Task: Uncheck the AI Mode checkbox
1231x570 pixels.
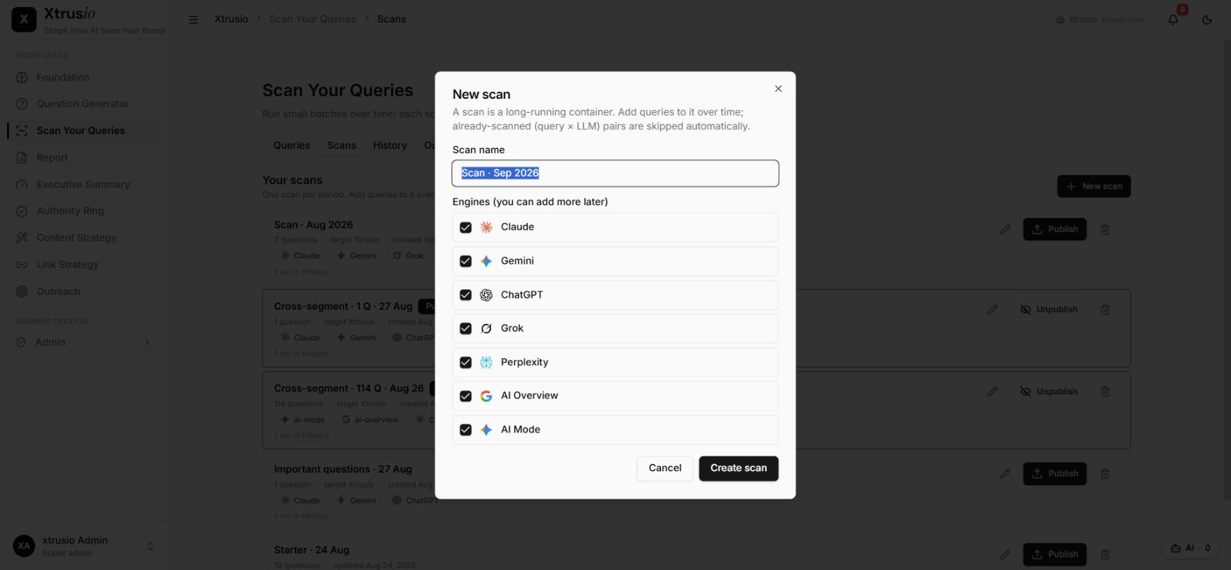Action: (466, 430)
